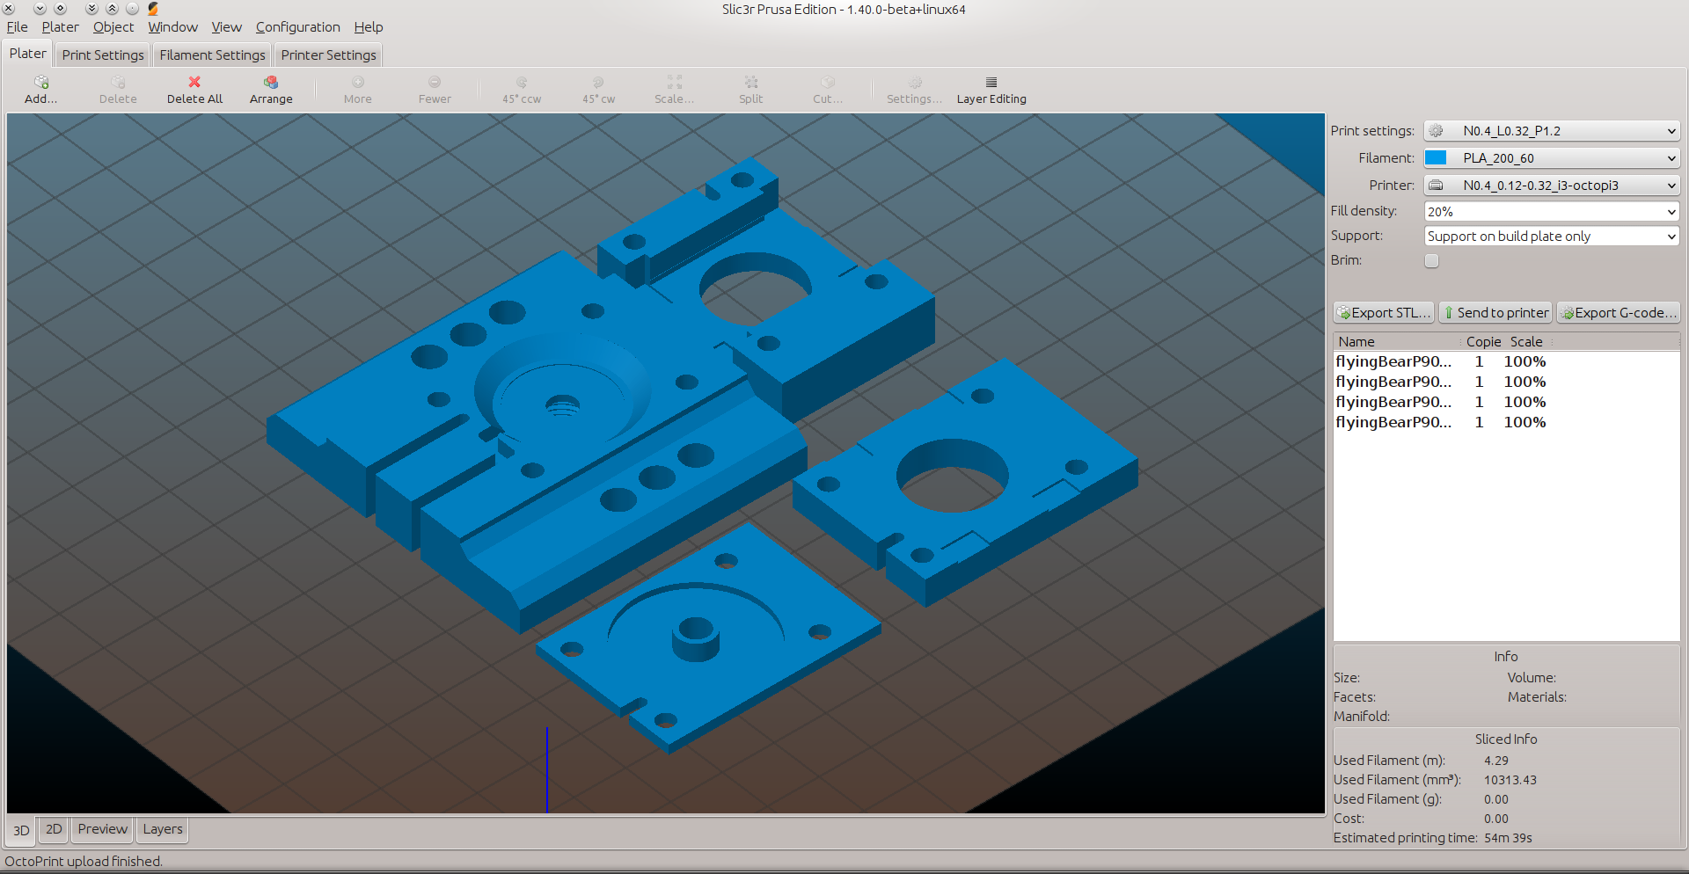Switch to the 2D view tab
Viewport: 1689px width, 874px height.
point(54,829)
